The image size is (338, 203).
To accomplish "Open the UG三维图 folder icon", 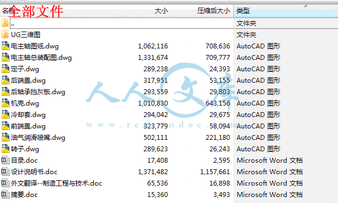I will coord(5,34).
